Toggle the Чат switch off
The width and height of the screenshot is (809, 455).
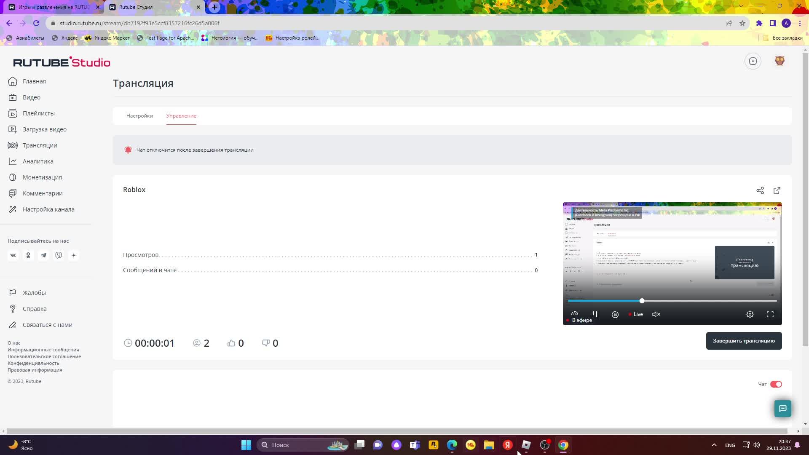tap(776, 384)
